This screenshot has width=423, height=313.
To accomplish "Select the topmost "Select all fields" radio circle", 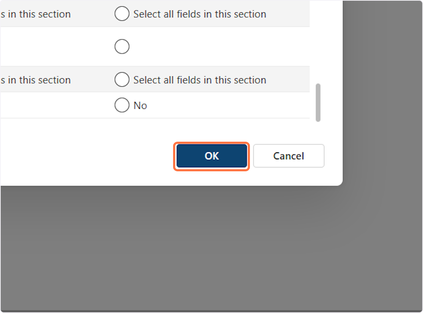I will click(122, 14).
